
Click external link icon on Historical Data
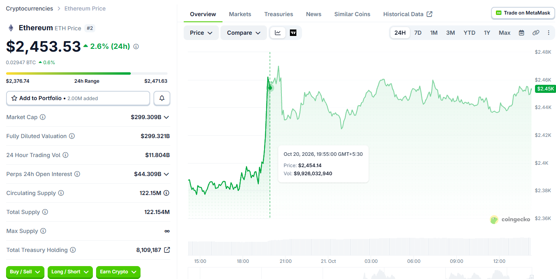(430, 14)
